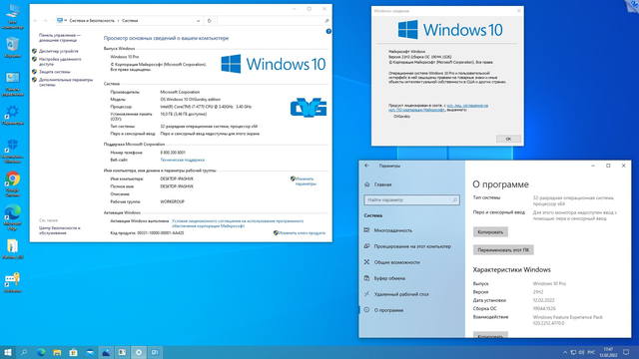This screenshot has width=639, height=359.
Task: Click the Найти параметр search field
Action: [x=411, y=199]
